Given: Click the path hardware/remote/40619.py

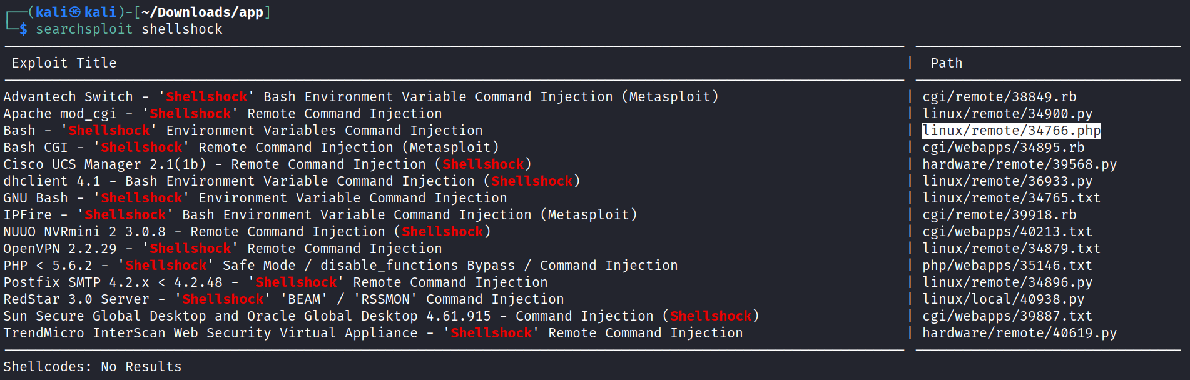Looking at the screenshot, I should [x=1019, y=333].
